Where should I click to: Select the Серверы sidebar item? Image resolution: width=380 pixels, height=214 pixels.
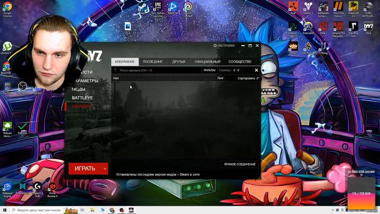[x=83, y=106]
